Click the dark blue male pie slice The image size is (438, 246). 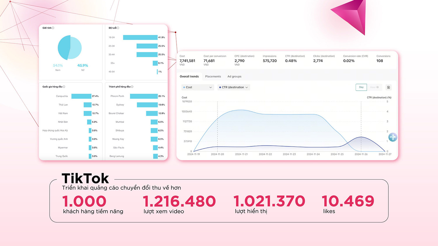coord(64,48)
